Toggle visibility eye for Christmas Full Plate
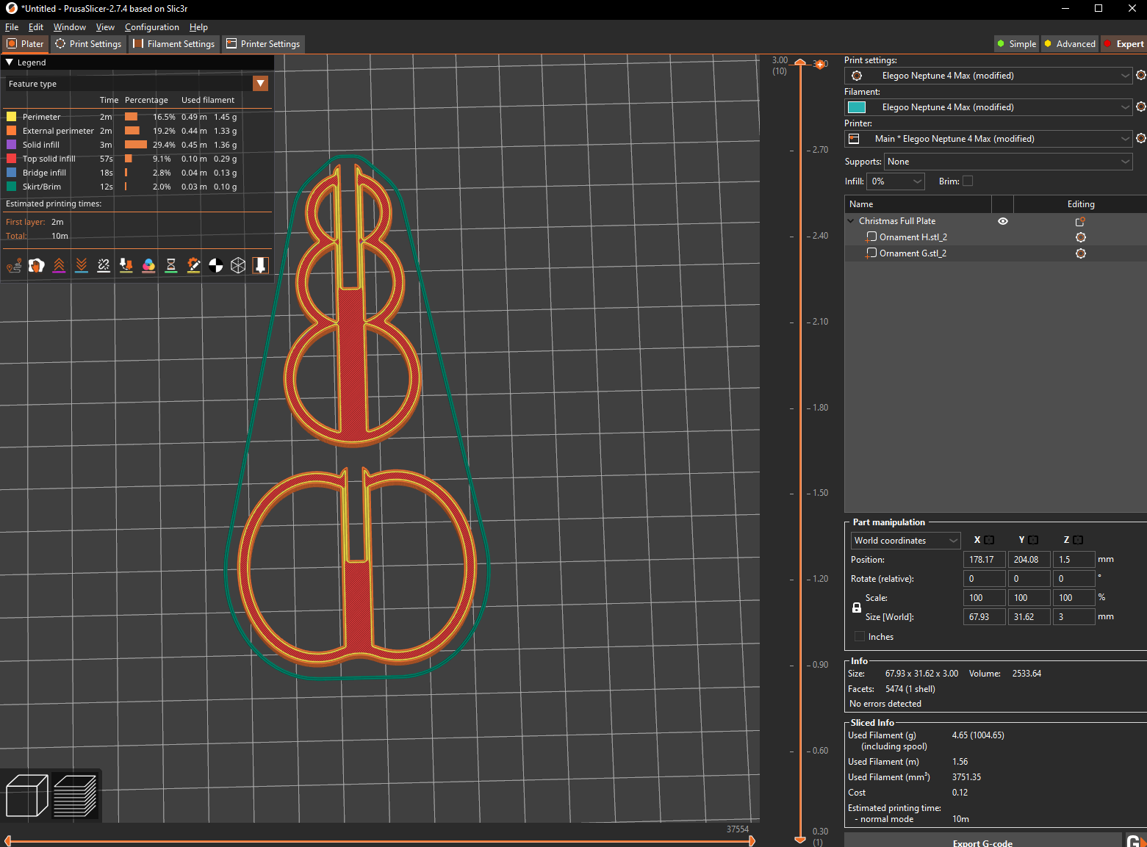The width and height of the screenshot is (1147, 847). point(1003,221)
